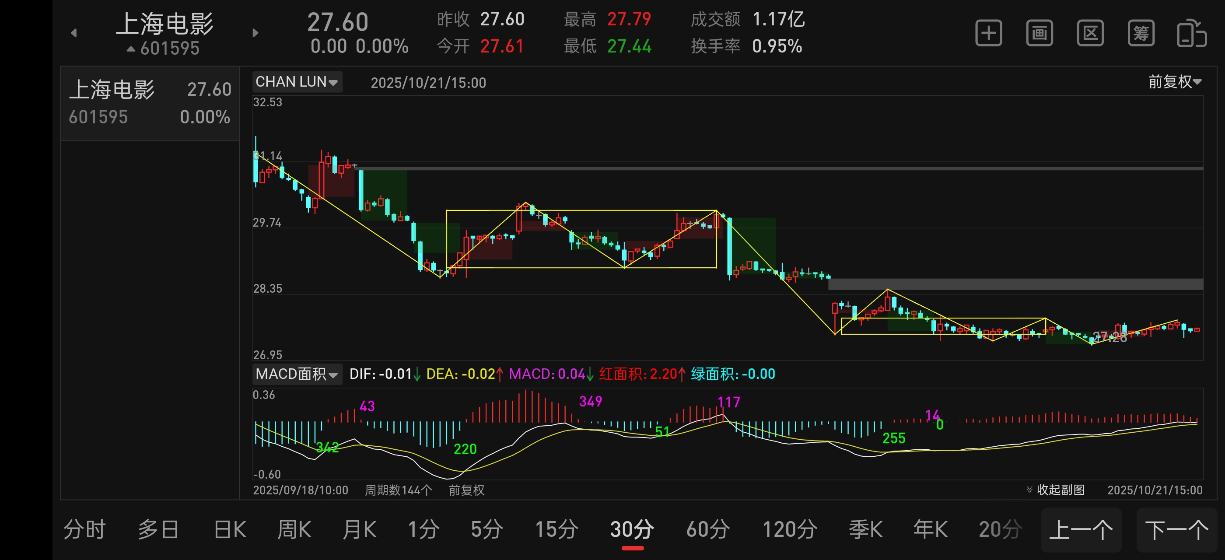Switch to the 日K period tab
This screenshot has width=1225, height=560.
pyautogui.click(x=230, y=529)
